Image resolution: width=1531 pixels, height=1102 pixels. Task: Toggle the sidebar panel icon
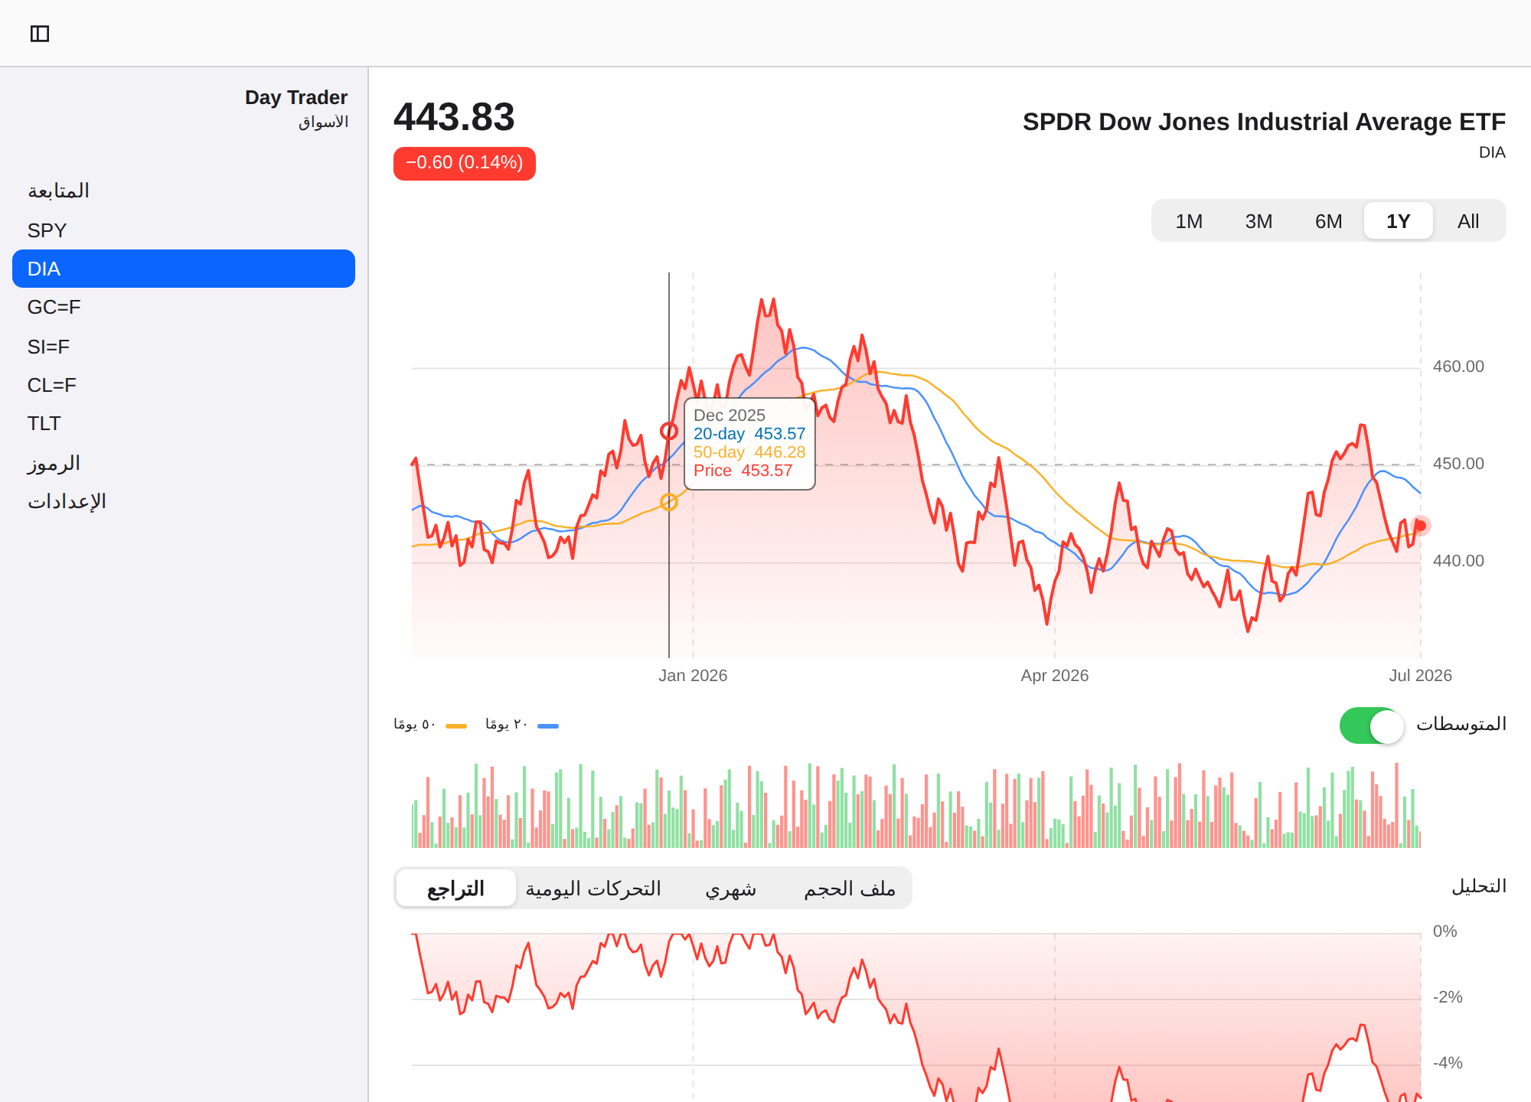(40, 34)
